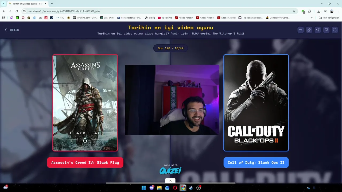
Task: Click the flag report icon
Action: coord(326,30)
